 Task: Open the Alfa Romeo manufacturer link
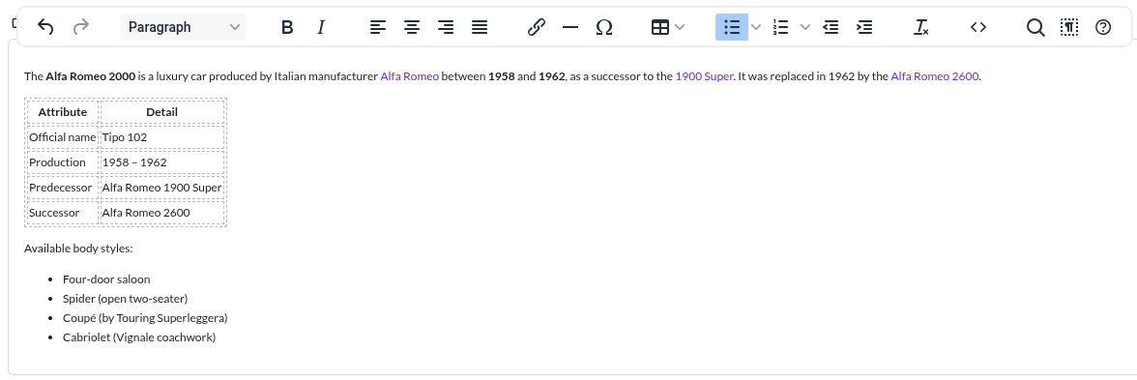point(409,76)
